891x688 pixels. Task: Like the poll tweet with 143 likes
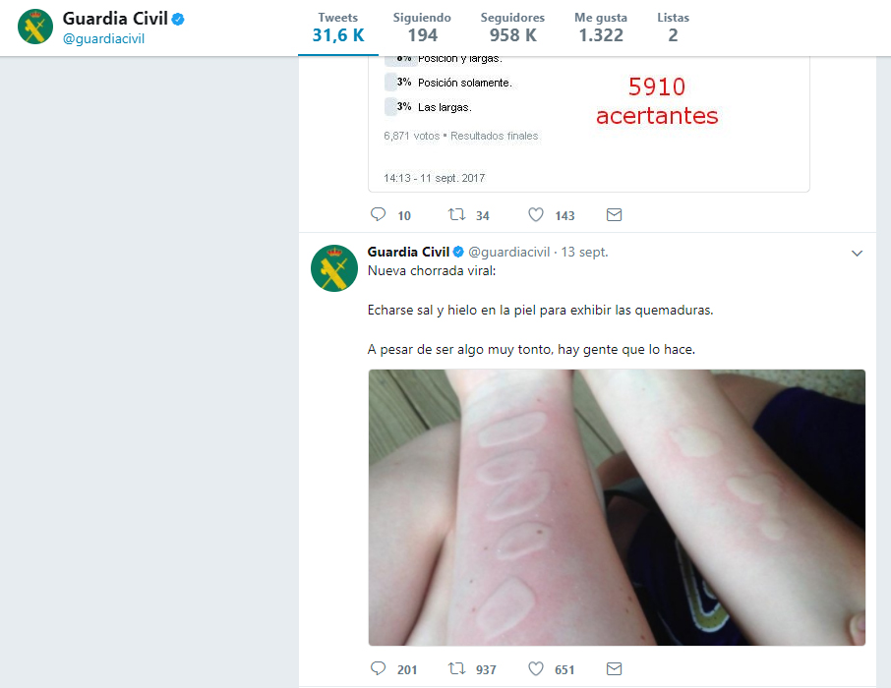pyautogui.click(x=535, y=214)
